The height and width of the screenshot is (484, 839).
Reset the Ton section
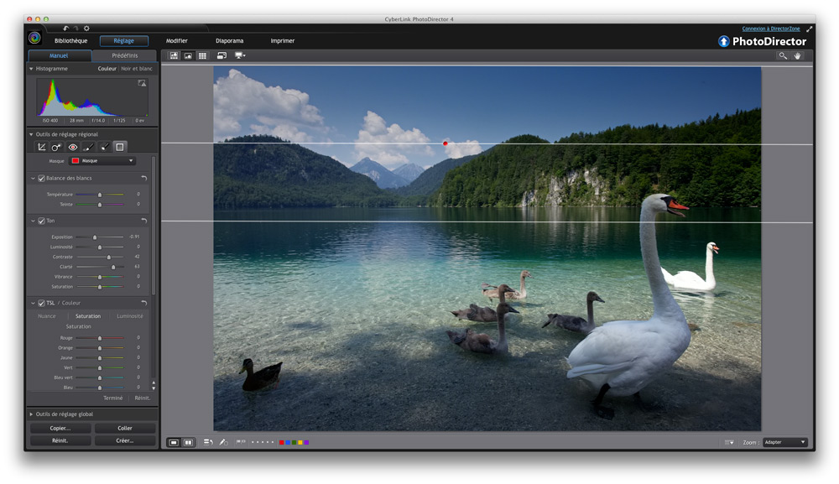pos(144,221)
